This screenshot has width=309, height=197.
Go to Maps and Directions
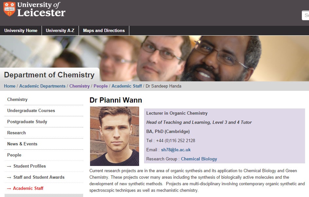click(x=104, y=30)
